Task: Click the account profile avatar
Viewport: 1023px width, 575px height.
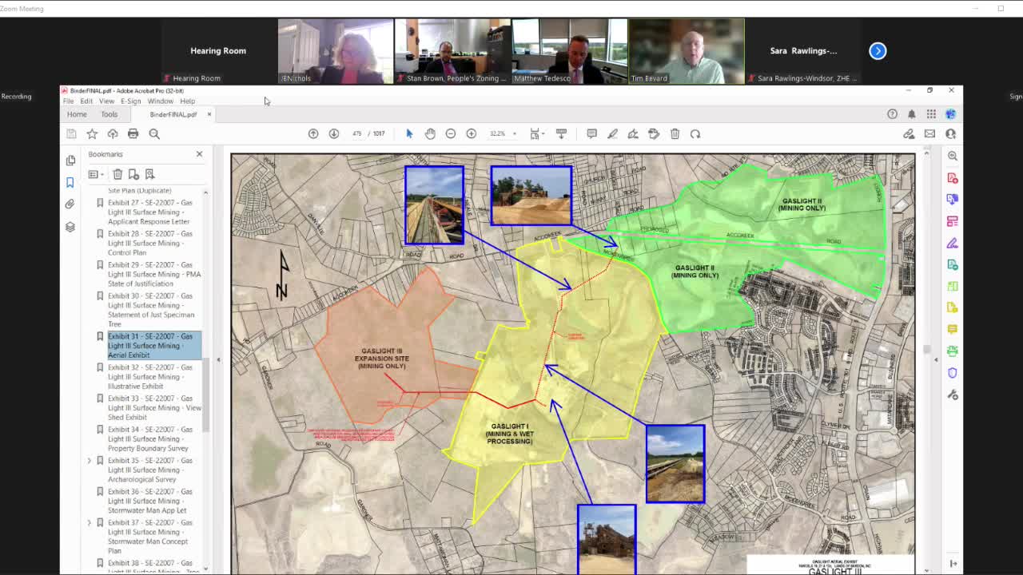Action: coord(950,114)
